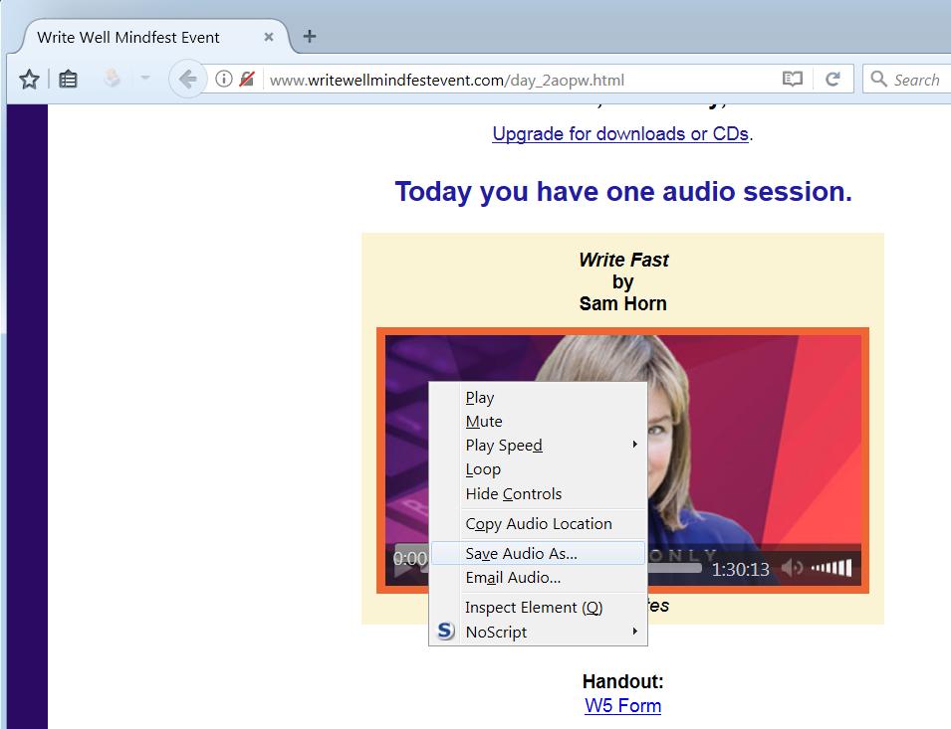Select Copy Audio Location
Image resolution: width=951 pixels, height=729 pixels.
click(538, 523)
